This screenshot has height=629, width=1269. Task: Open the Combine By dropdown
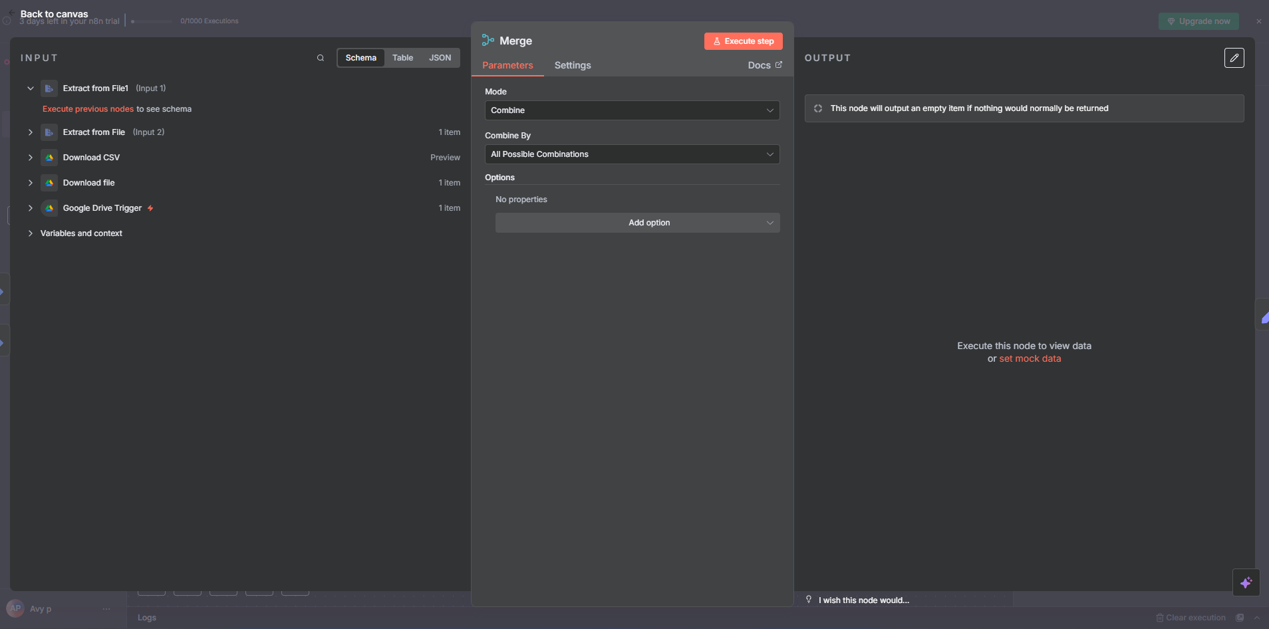point(632,154)
